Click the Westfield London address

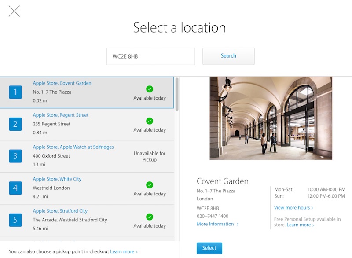point(51,188)
